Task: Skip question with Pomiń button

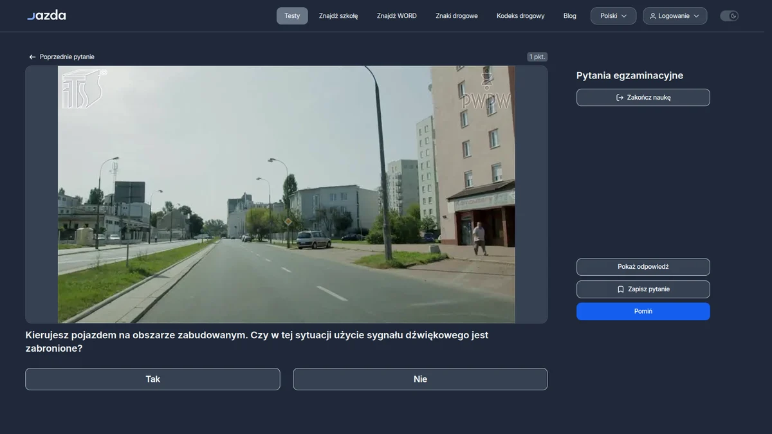Action: [x=643, y=311]
